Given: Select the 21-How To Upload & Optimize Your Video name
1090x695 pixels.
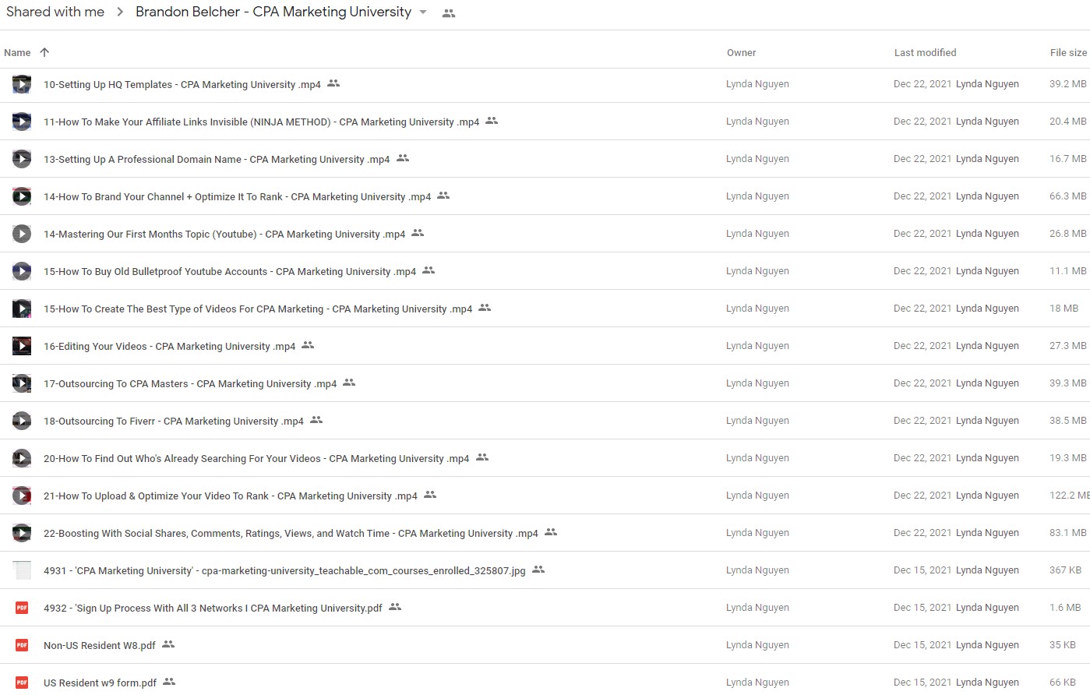Looking at the screenshot, I should tap(231, 496).
